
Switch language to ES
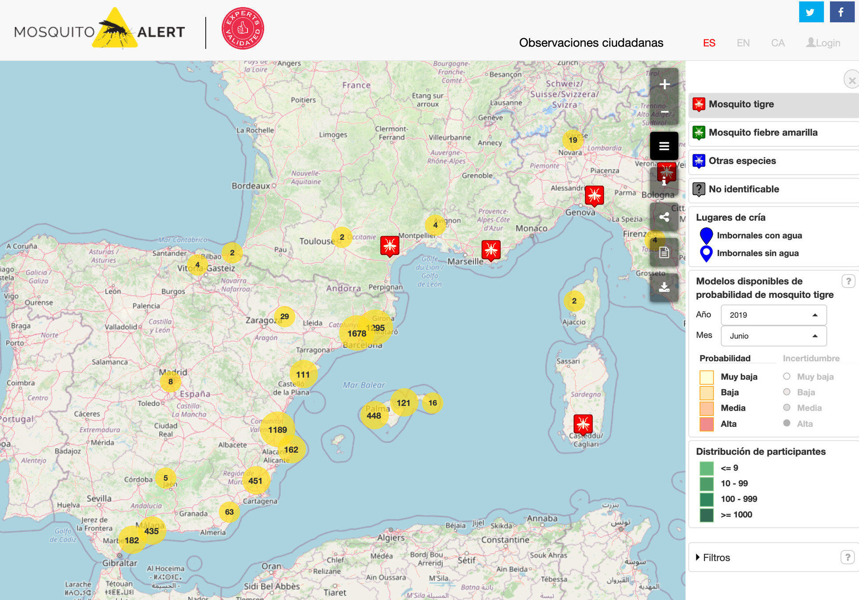pyautogui.click(x=709, y=43)
